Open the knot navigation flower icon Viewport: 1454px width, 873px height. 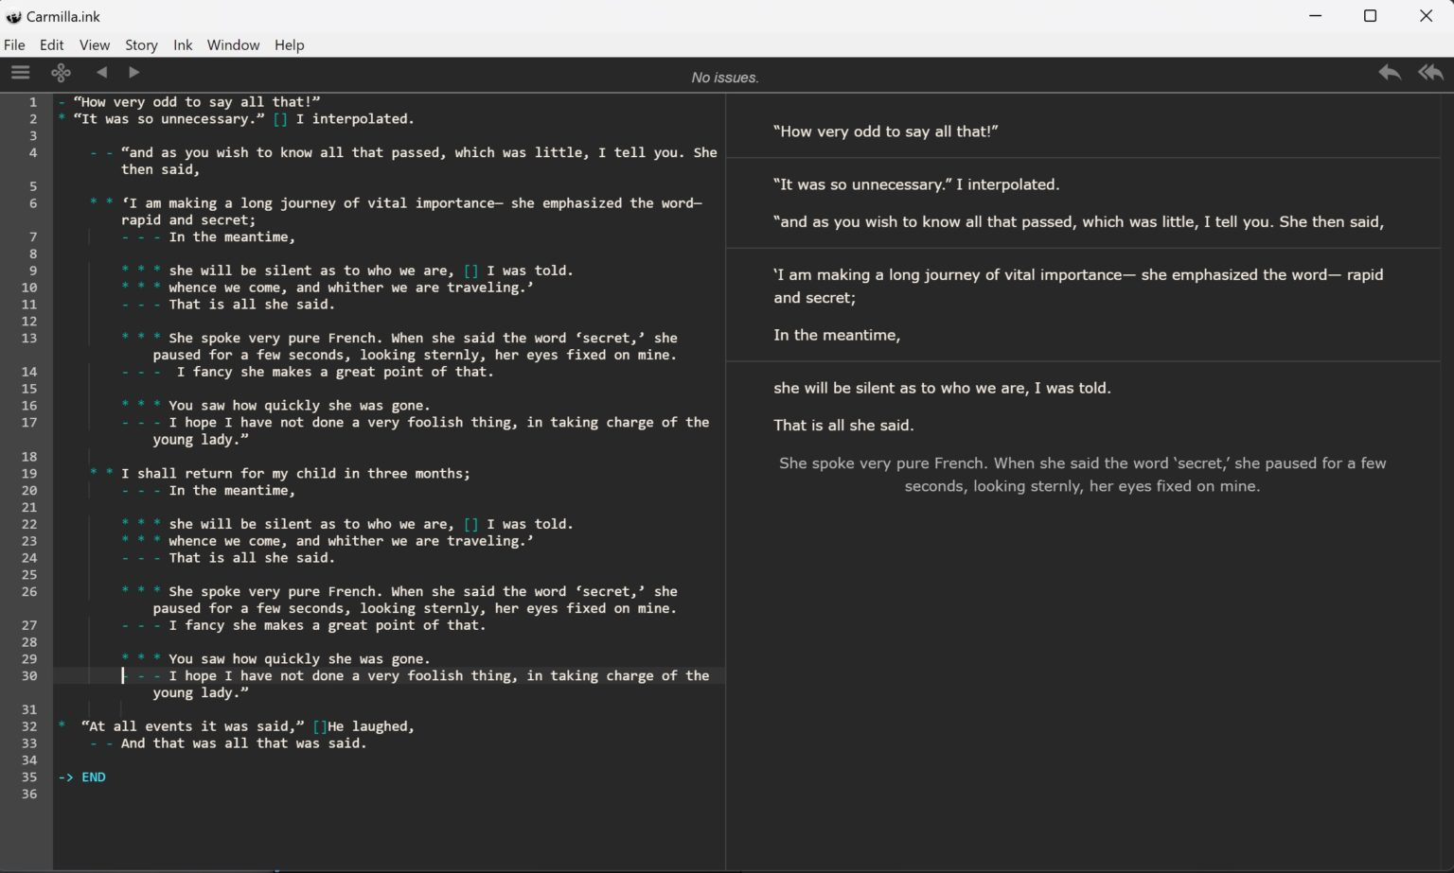point(61,73)
